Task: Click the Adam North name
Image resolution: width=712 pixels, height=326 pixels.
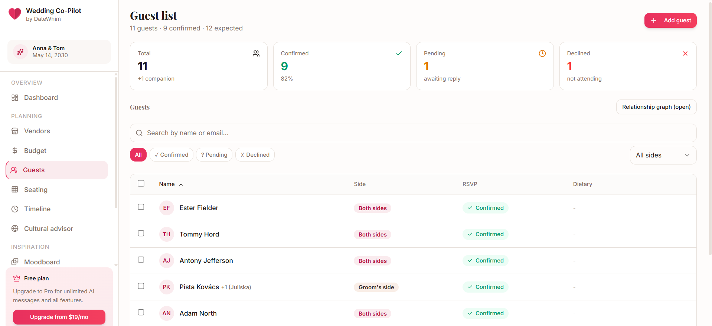Action: pyautogui.click(x=198, y=313)
